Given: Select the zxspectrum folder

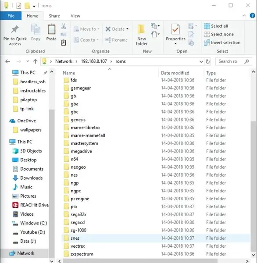Looking at the screenshot, I should tap(156, 254).
